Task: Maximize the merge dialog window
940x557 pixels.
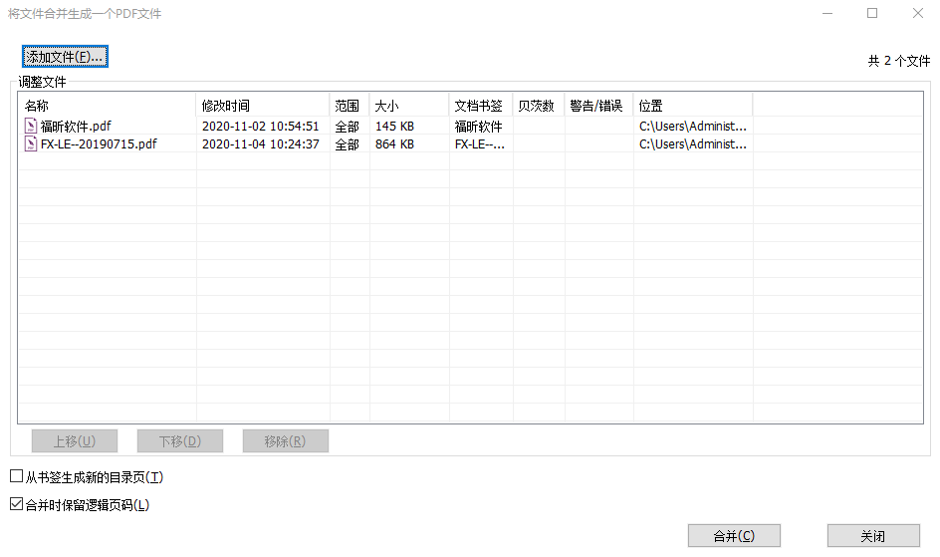Action: click(x=872, y=14)
